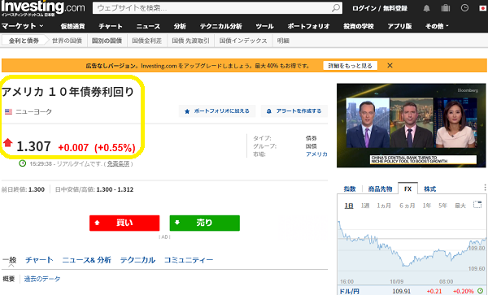Open the 分析 menu

pos(180,27)
